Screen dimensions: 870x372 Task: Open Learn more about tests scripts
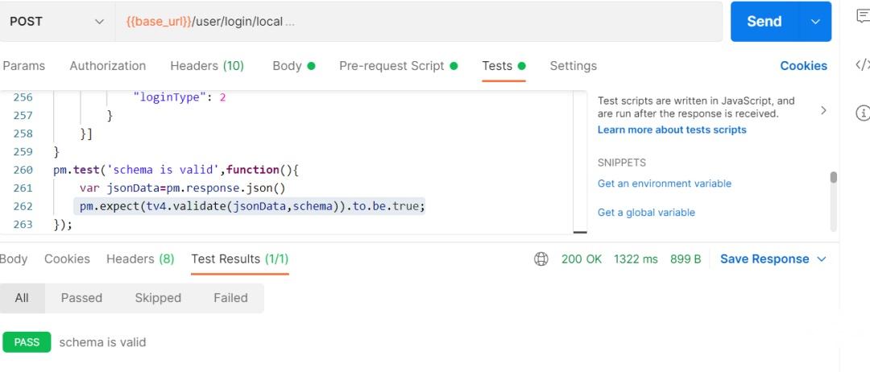(672, 130)
